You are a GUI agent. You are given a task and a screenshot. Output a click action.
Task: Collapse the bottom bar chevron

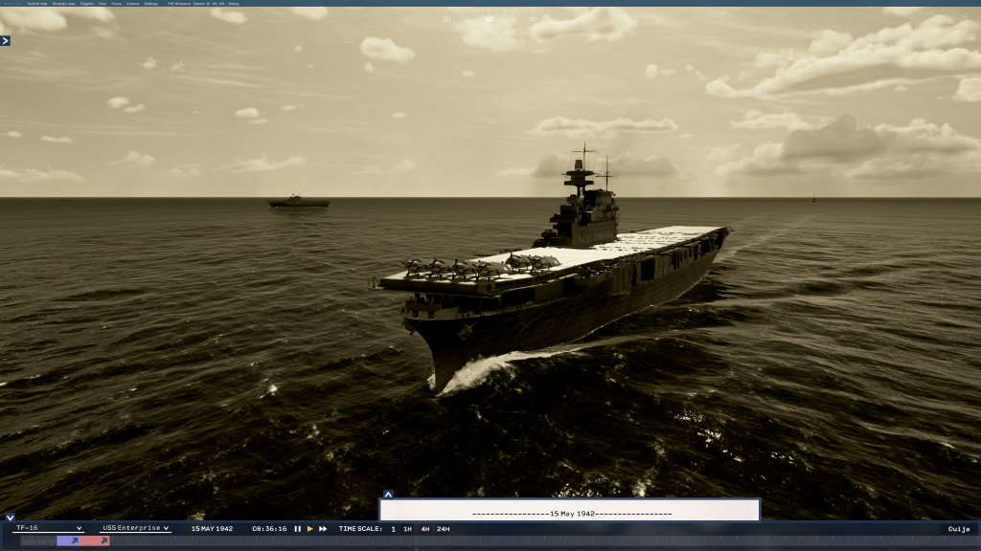point(10,518)
